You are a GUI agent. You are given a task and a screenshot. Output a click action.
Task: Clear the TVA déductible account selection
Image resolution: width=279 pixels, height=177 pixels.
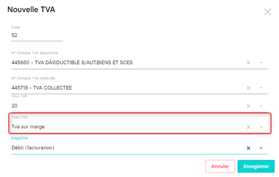pyautogui.click(x=248, y=63)
